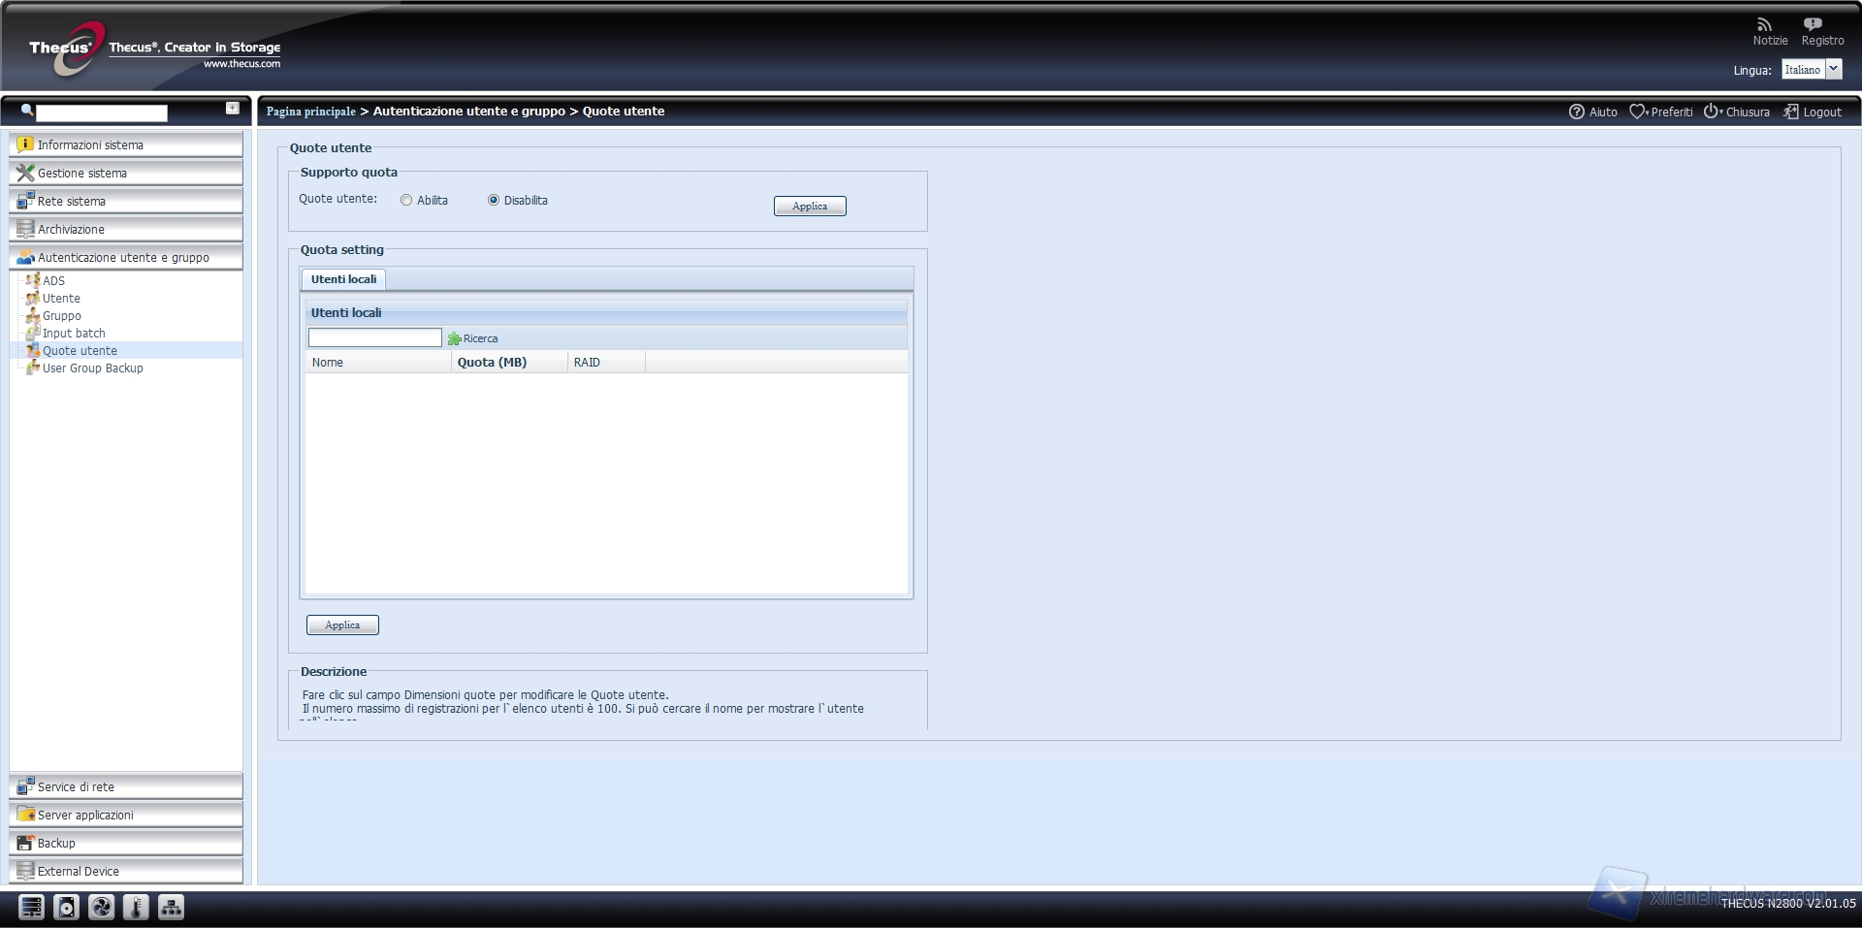
Task: Enable user quota with Abilita radio
Action: [x=406, y=201]
